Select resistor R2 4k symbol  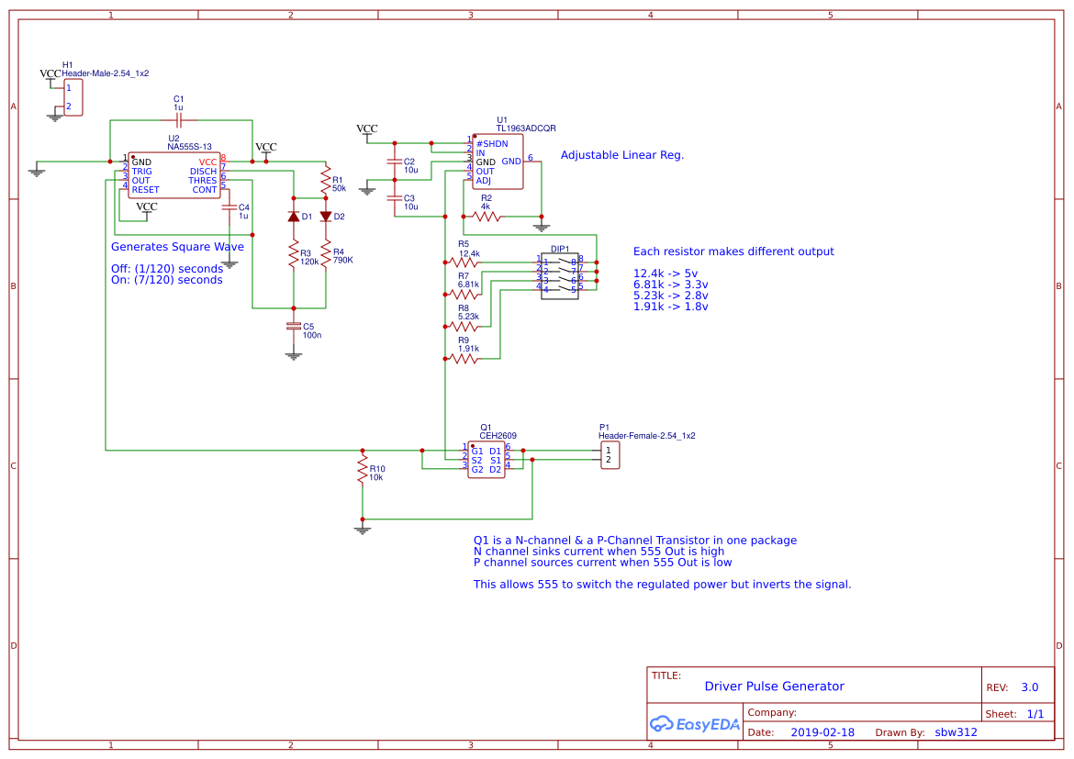(488, 218)
